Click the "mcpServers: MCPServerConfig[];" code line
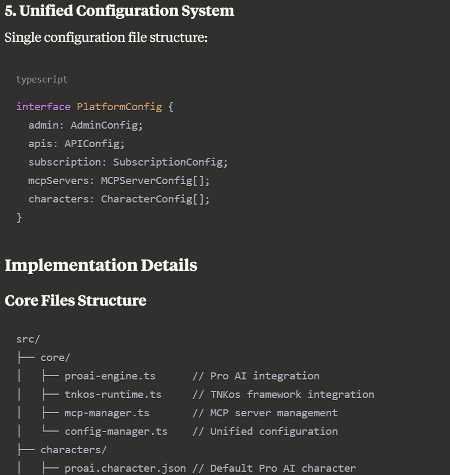Image resolution: width=450 pixels, height=475 pixels. pos(119,181)
